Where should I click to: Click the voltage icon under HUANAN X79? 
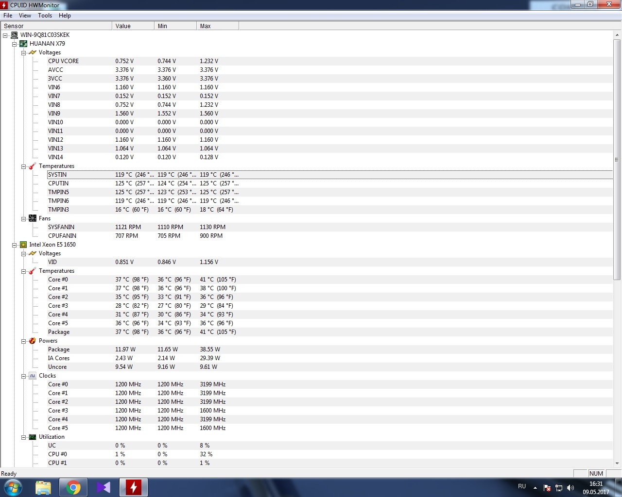(x=33, y=52)
